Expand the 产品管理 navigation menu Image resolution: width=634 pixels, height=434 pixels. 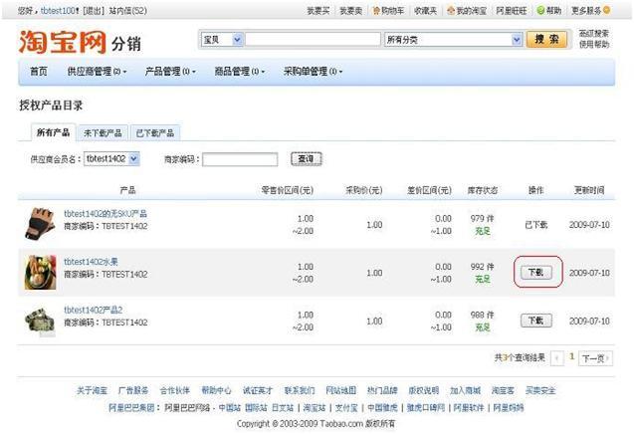pos(170,72)
